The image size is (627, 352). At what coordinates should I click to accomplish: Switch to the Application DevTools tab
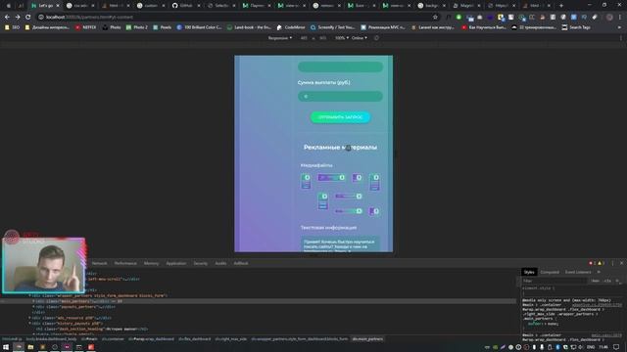point(176,263)
